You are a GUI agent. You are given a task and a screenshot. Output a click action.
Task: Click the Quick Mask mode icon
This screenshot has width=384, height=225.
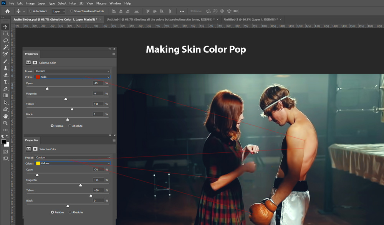(5, 152)
